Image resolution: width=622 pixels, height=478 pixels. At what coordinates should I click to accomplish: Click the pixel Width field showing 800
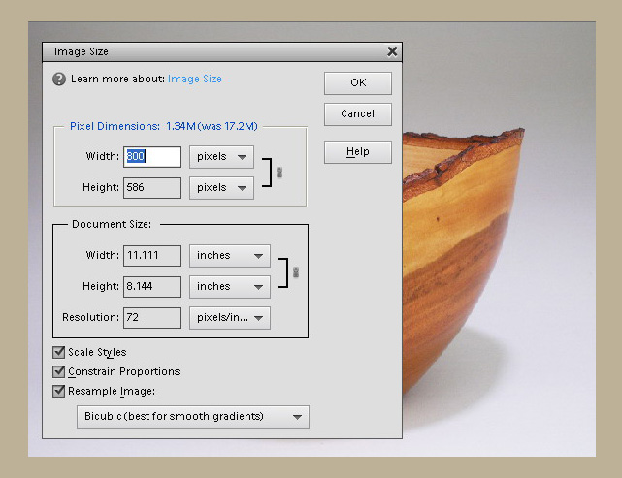(152, 156)
